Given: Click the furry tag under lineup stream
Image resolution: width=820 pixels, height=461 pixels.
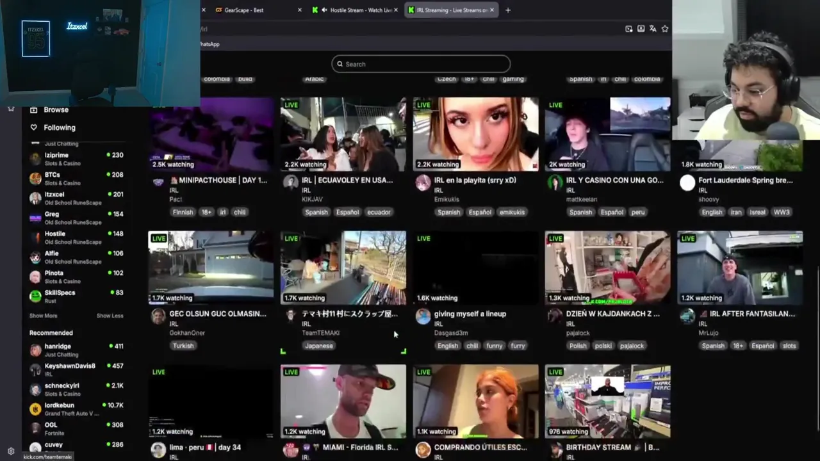Looking at the screenshot, I should (x=518, y=346).
